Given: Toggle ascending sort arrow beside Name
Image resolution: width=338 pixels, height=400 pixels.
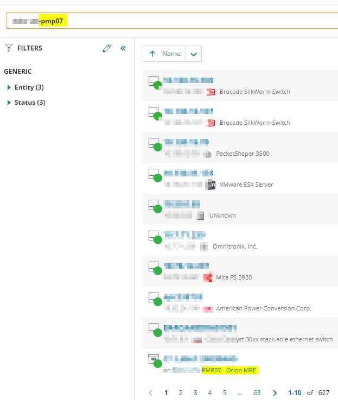Looking at the screenshot, I should (x=152, y=54).
